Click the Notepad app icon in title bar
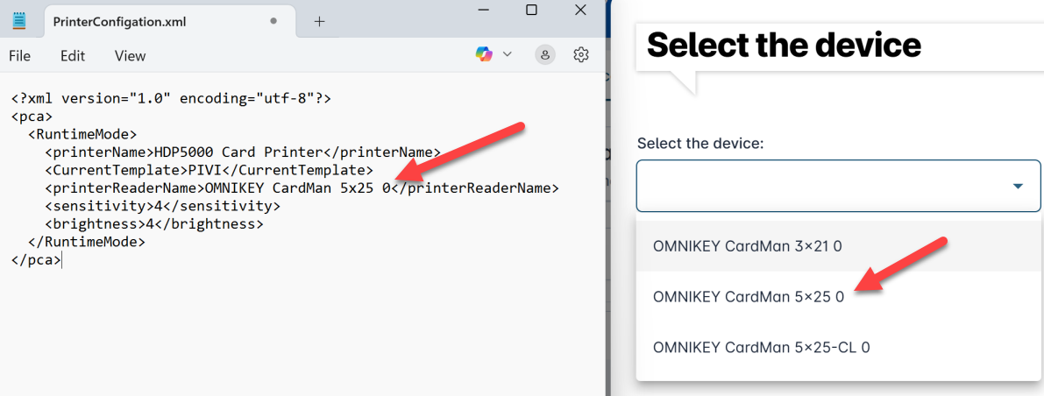The width and height of the screenshot is (1044, 396). click(18, 20)
